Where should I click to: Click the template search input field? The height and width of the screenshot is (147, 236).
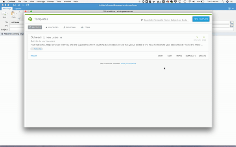tap(166, 20)
